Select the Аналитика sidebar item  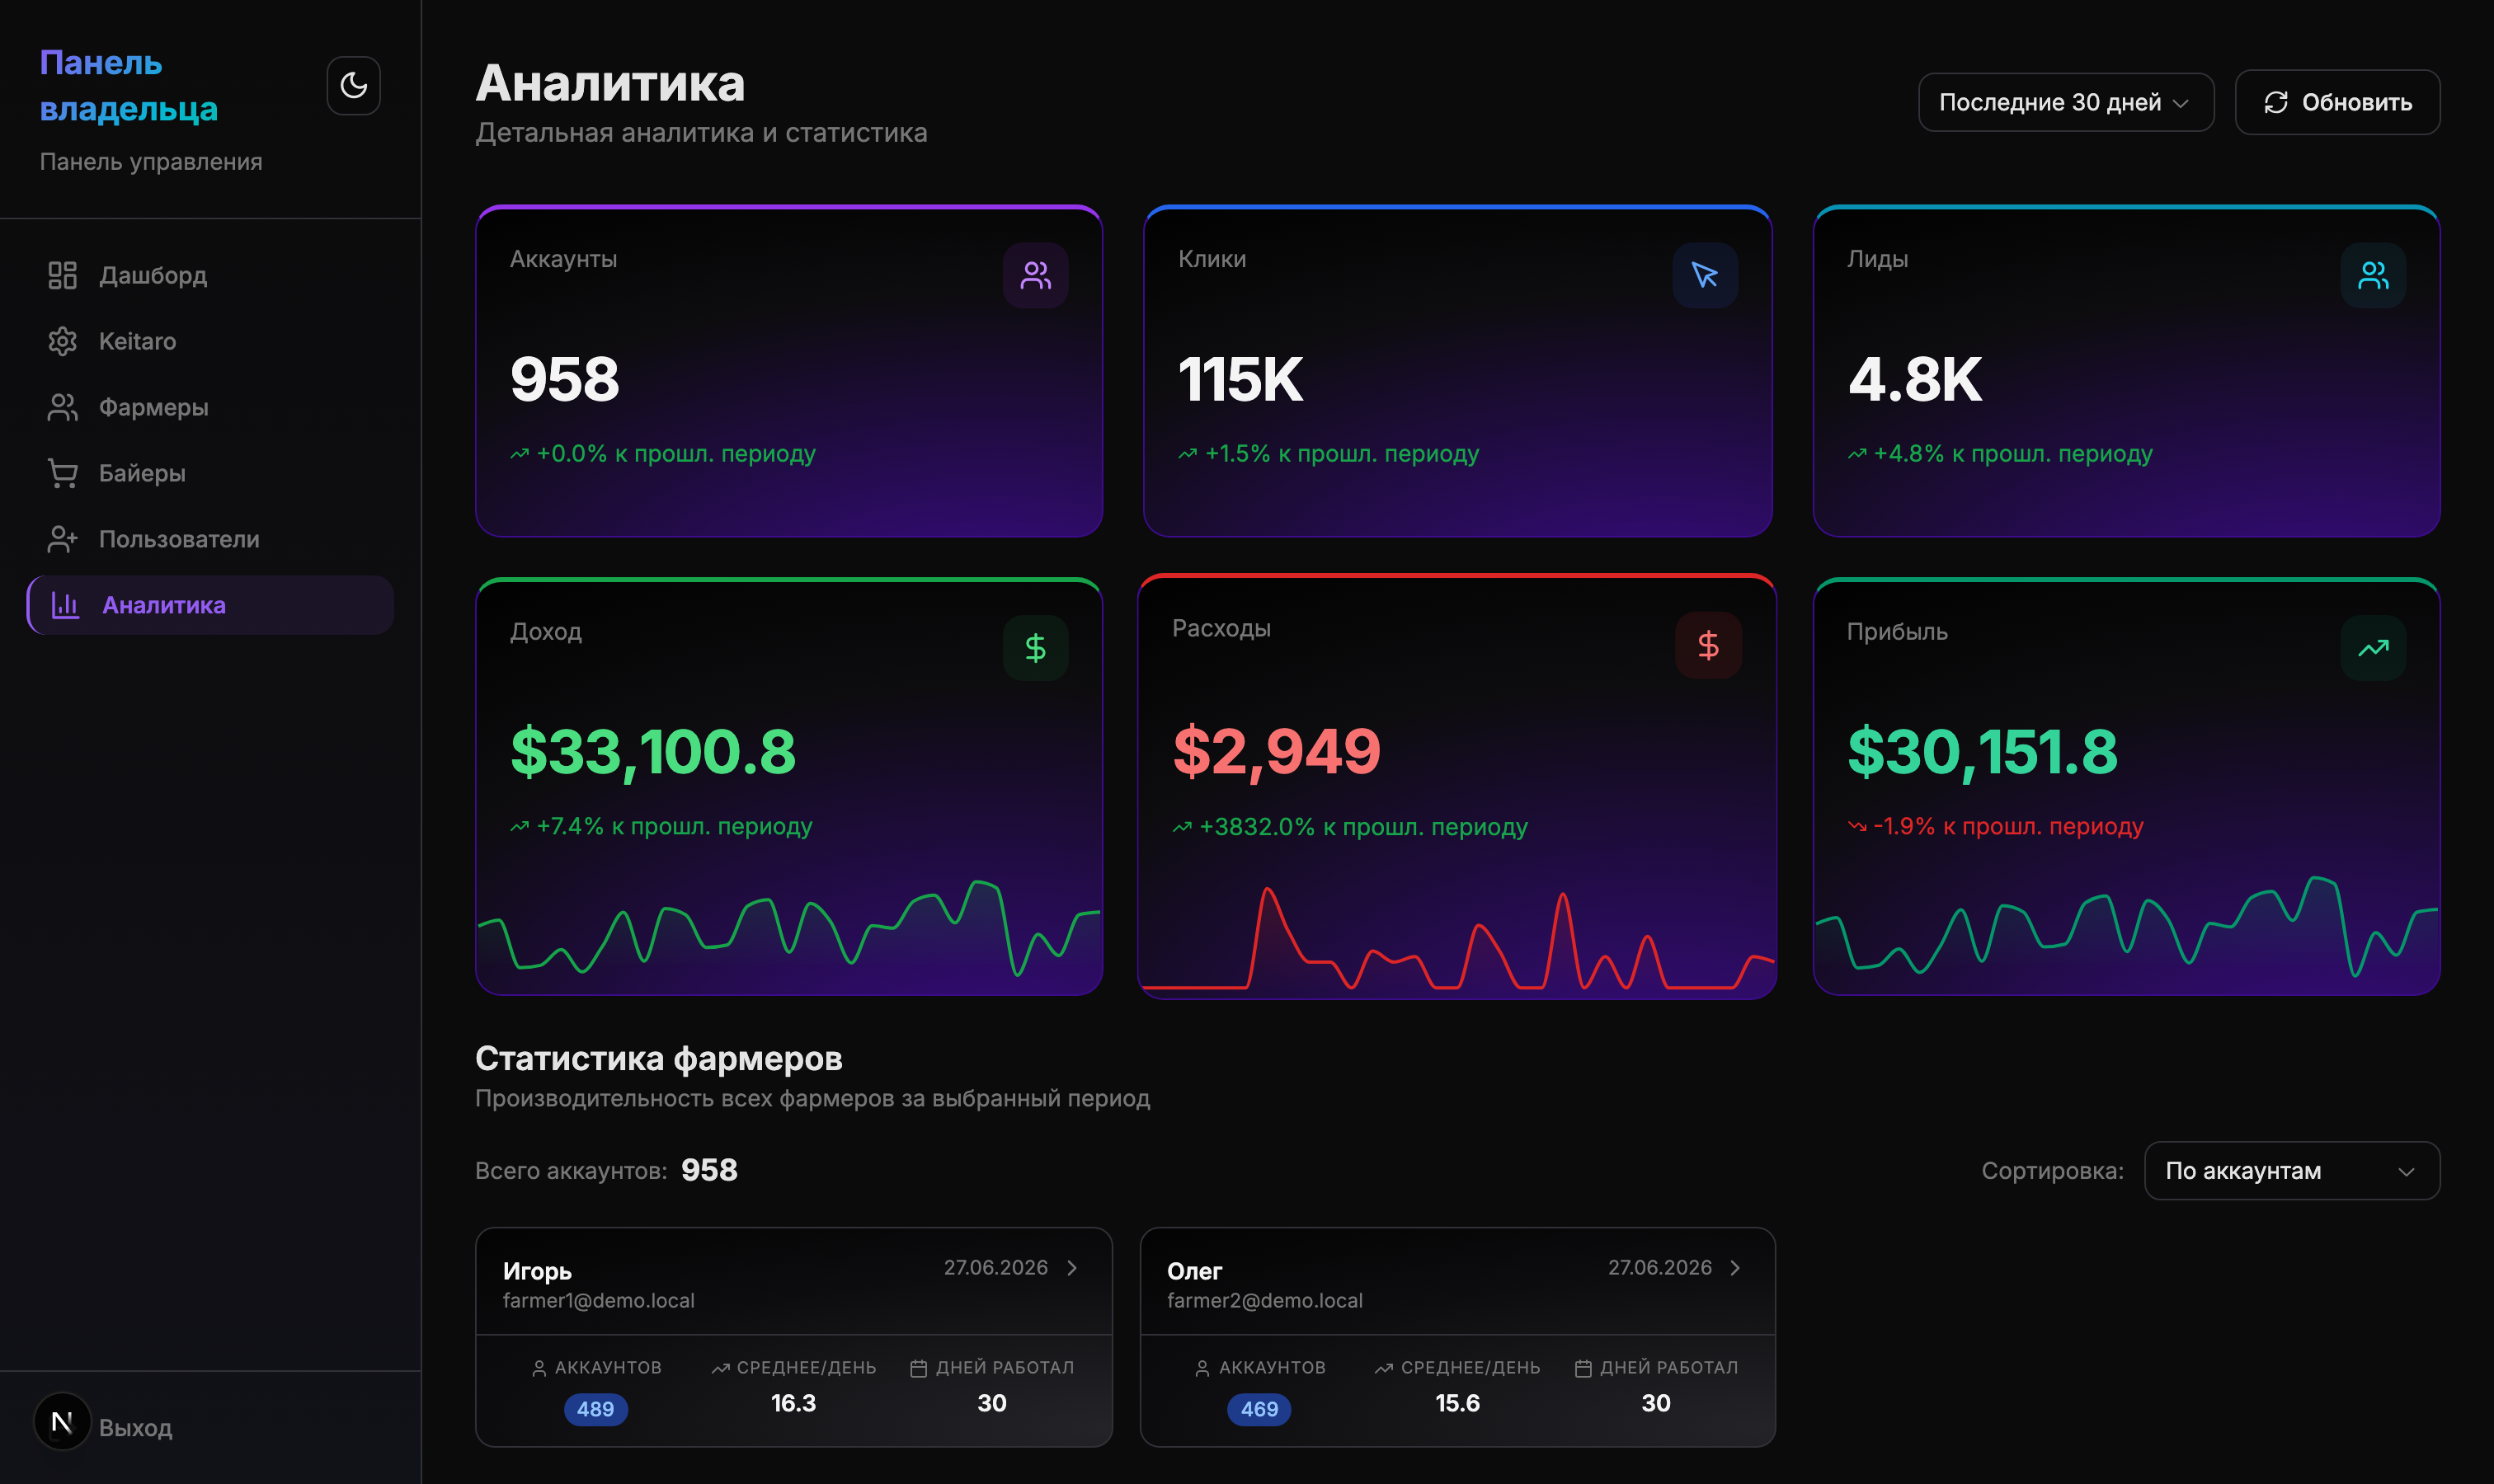(x=210, y=605)
